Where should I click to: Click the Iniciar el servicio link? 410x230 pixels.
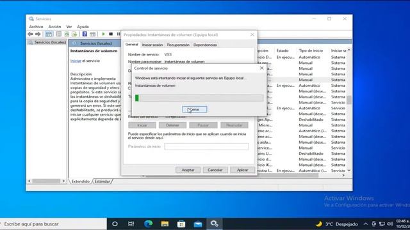click(76, 61)
